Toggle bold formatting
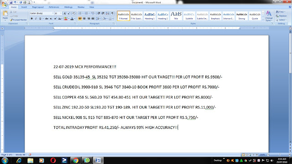The height and width of the screenshot is (164, 292). 31,19
